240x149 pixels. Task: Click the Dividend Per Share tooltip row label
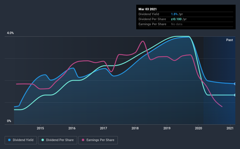tap(152, 19)
